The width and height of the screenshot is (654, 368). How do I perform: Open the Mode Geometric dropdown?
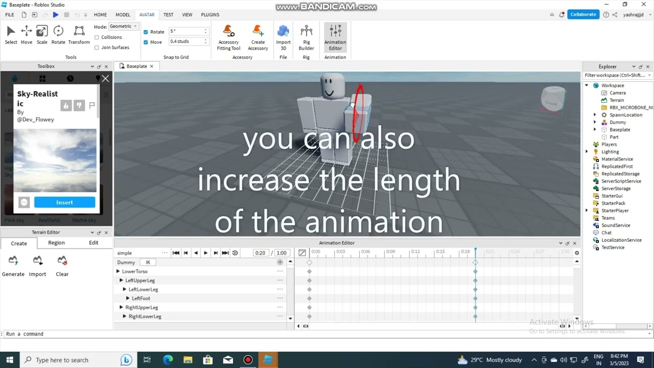(123, 27)
